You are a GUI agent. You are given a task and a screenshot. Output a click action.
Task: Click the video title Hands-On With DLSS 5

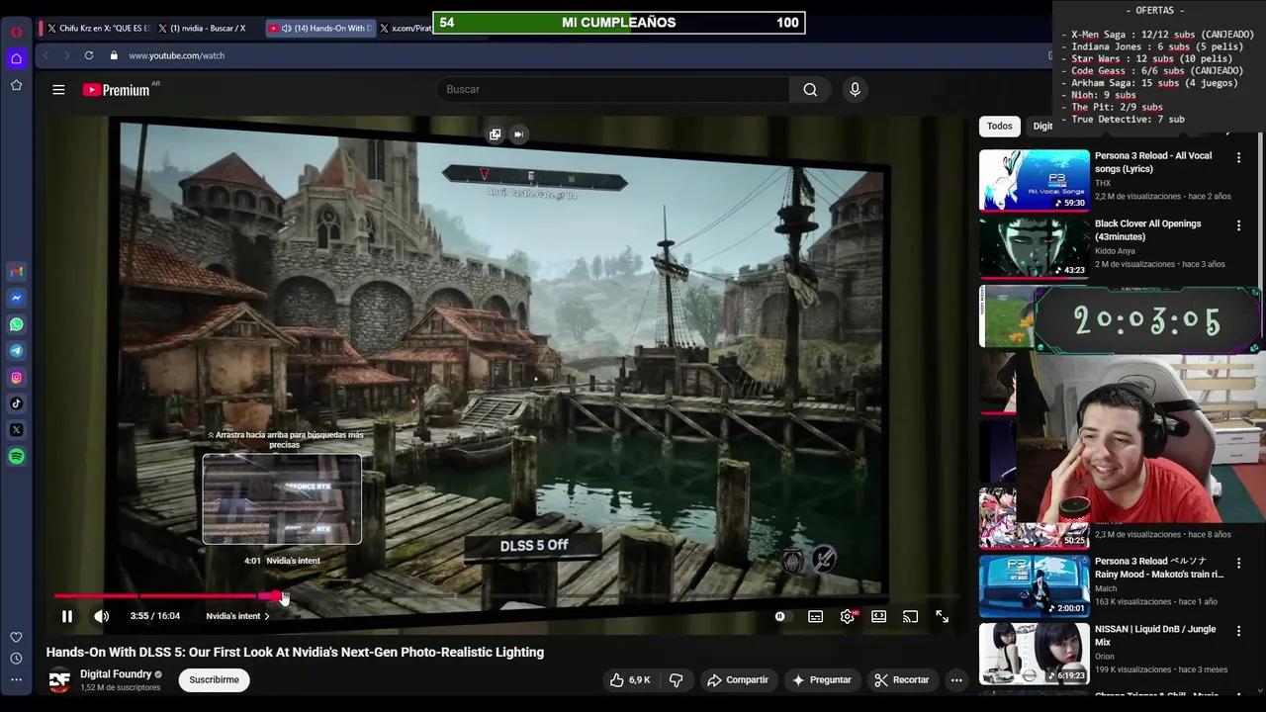pyautogui.click(x=295, y=652)
